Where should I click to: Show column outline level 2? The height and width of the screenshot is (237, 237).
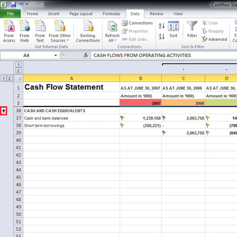18,71
